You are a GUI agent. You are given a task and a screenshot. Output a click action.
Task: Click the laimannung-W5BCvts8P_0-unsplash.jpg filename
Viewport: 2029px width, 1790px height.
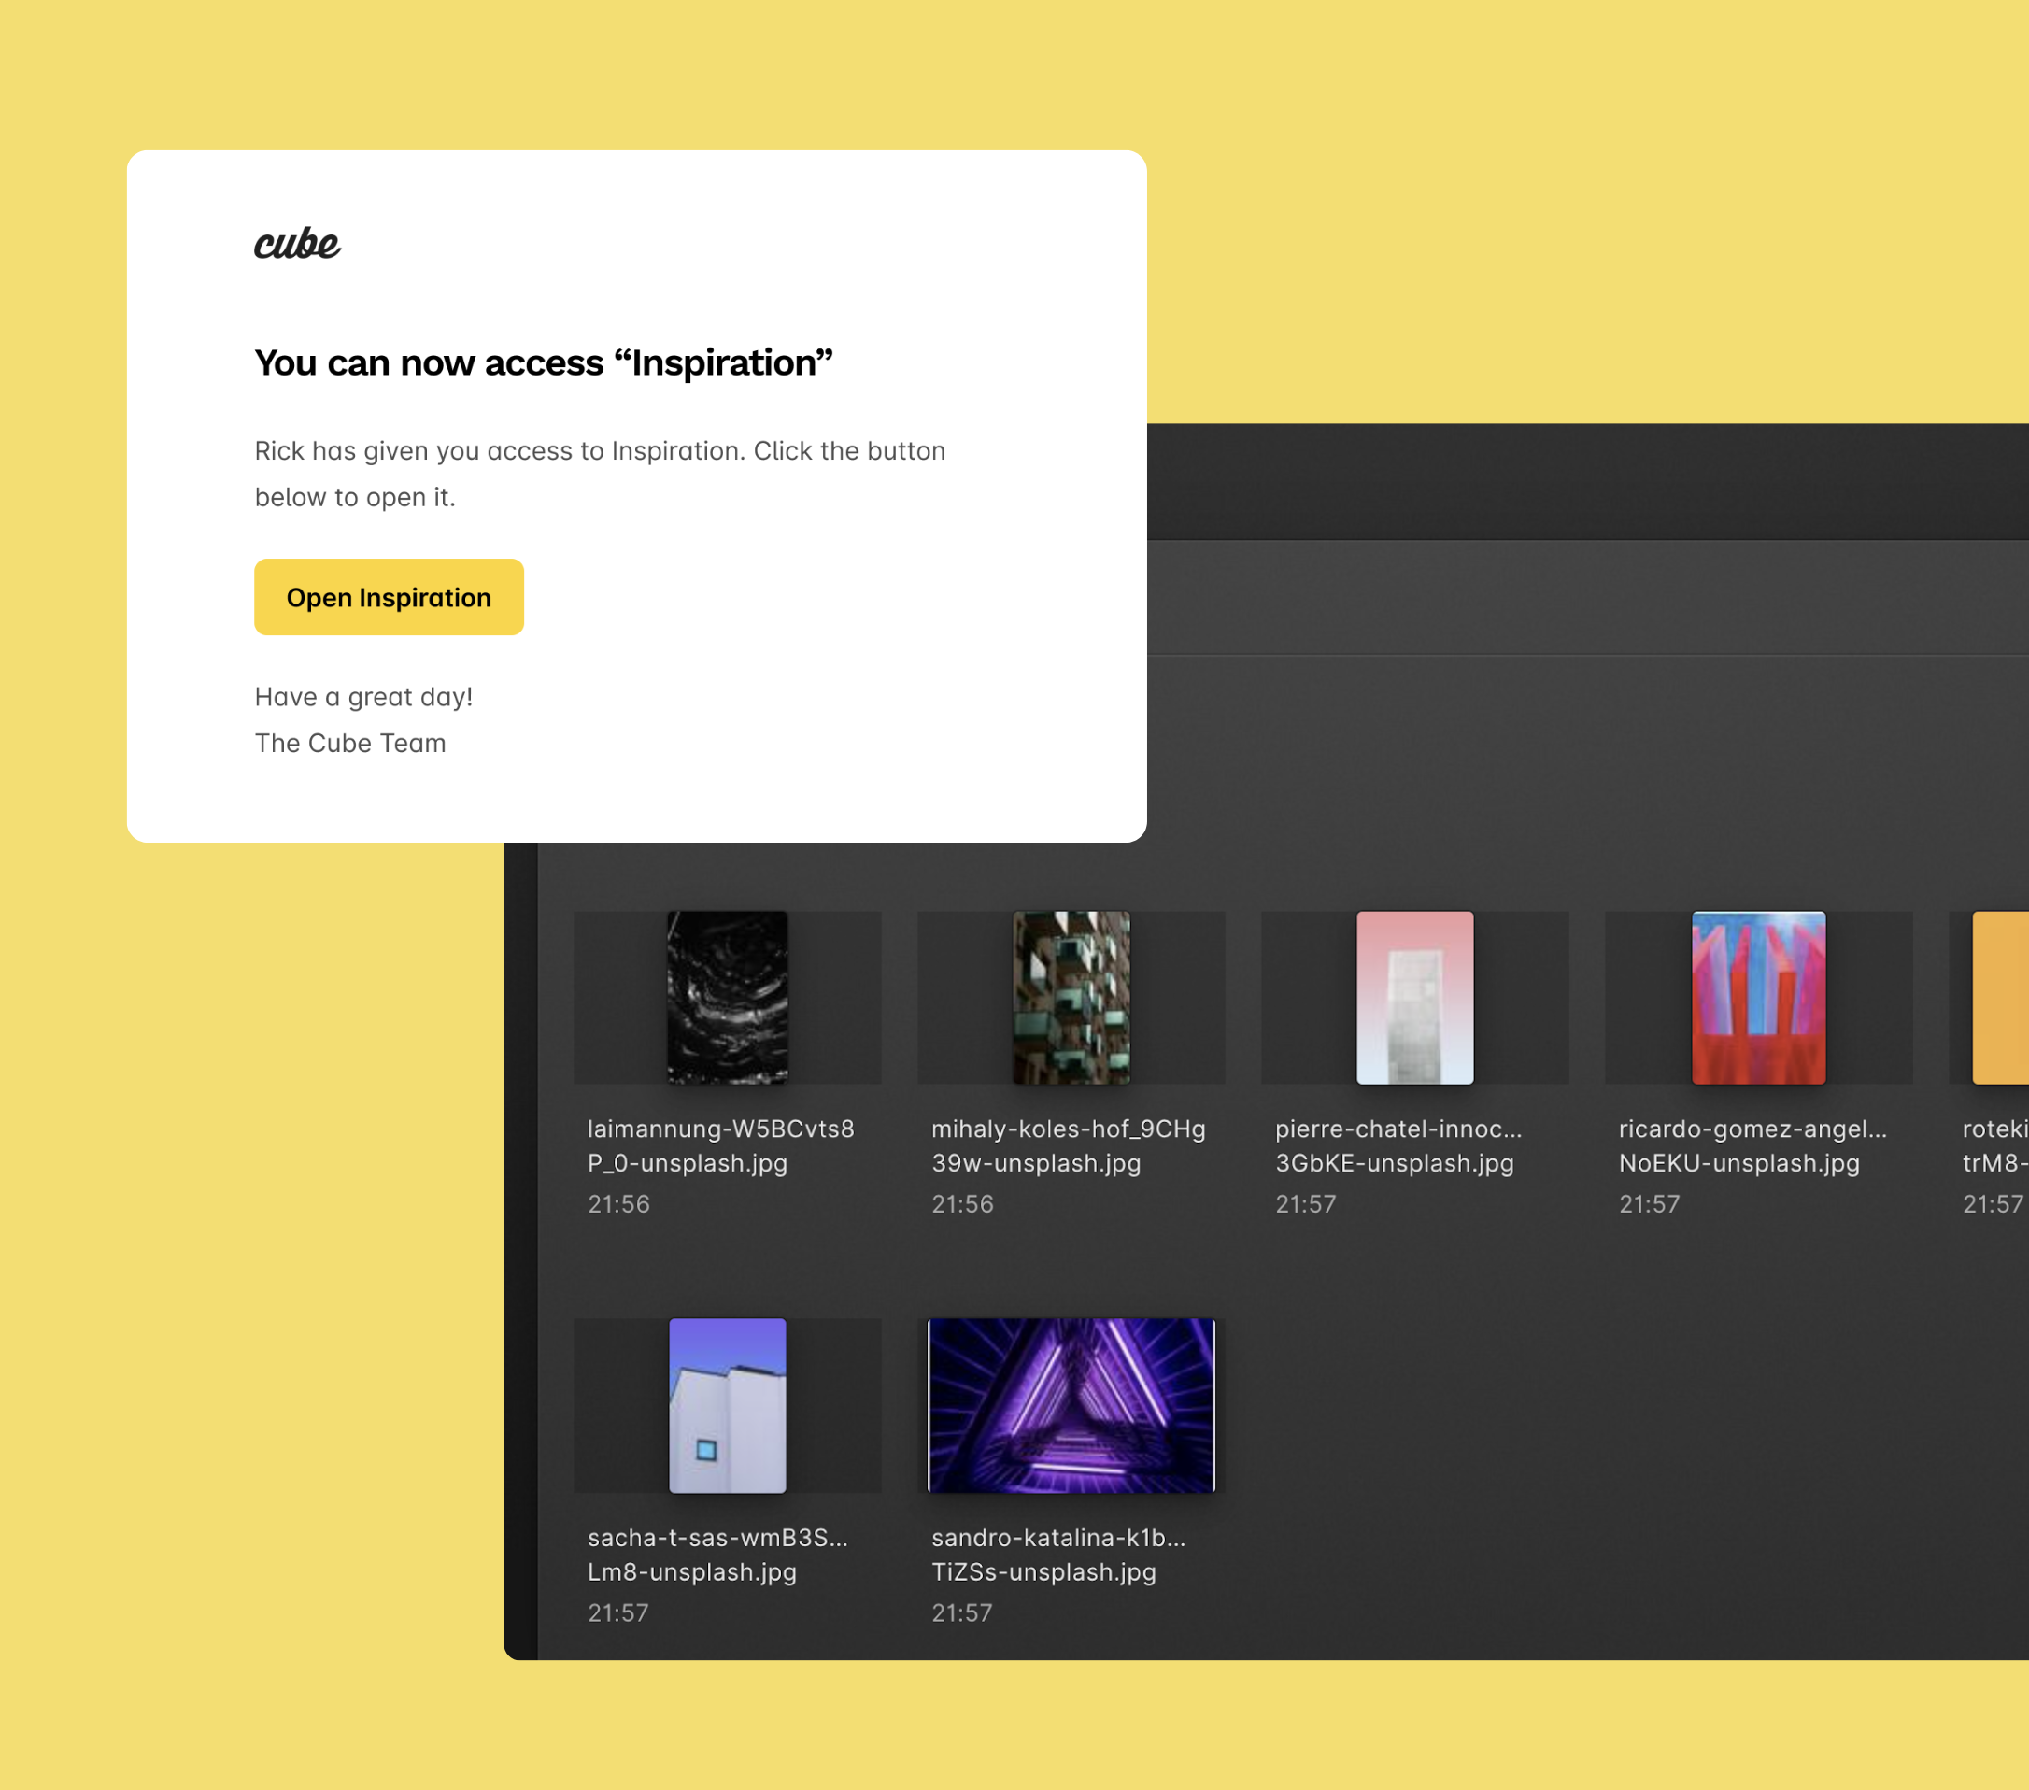[x=719, y=1145]
